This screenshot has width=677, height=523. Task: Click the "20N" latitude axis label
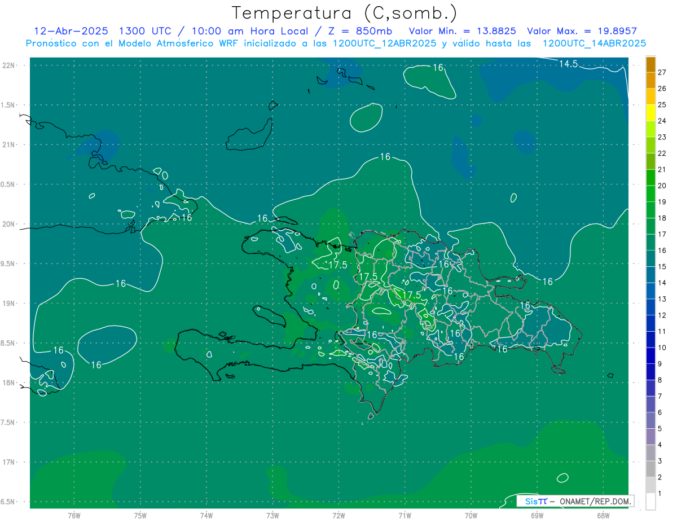[9, 224]
